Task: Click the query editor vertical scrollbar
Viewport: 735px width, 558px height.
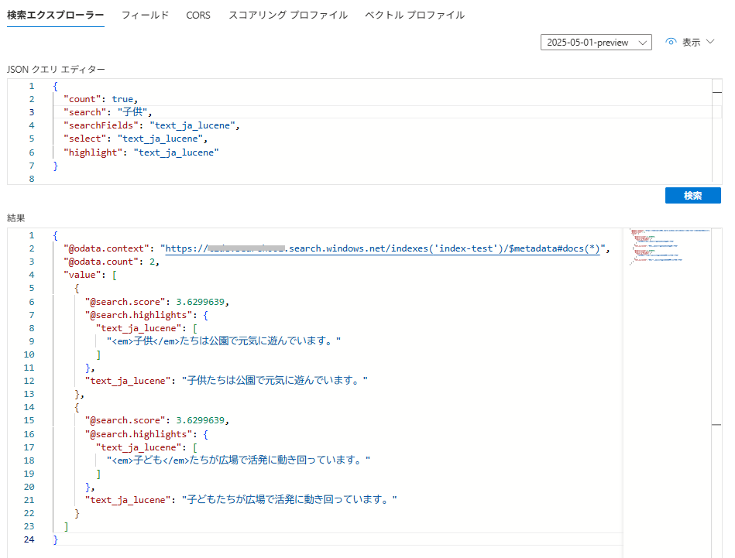Action: pyautogui.click(x=716, y=130)
